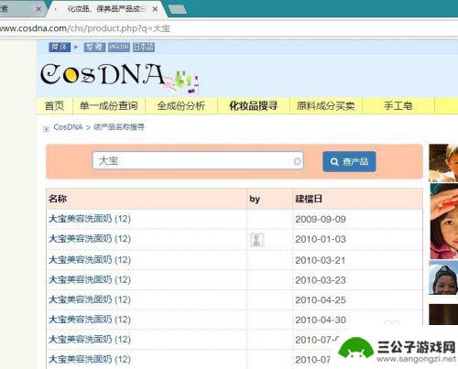Click the date 2010-03-21
The height and width of the screenshot is (369, 458).
pos(321,260)
